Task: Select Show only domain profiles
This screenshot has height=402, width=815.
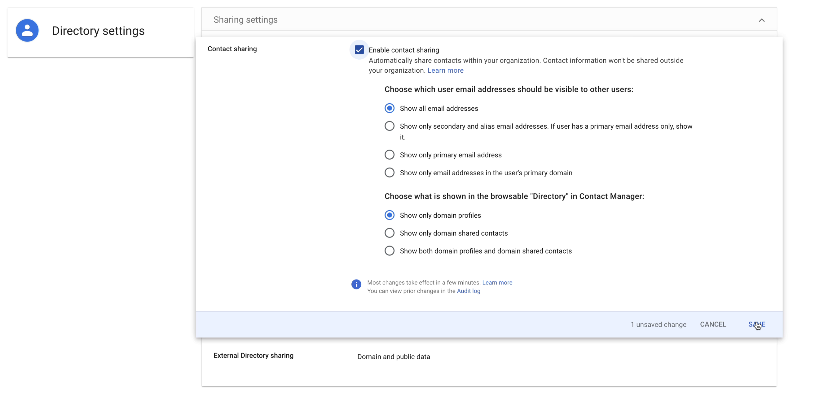Action: coord(389,215)
